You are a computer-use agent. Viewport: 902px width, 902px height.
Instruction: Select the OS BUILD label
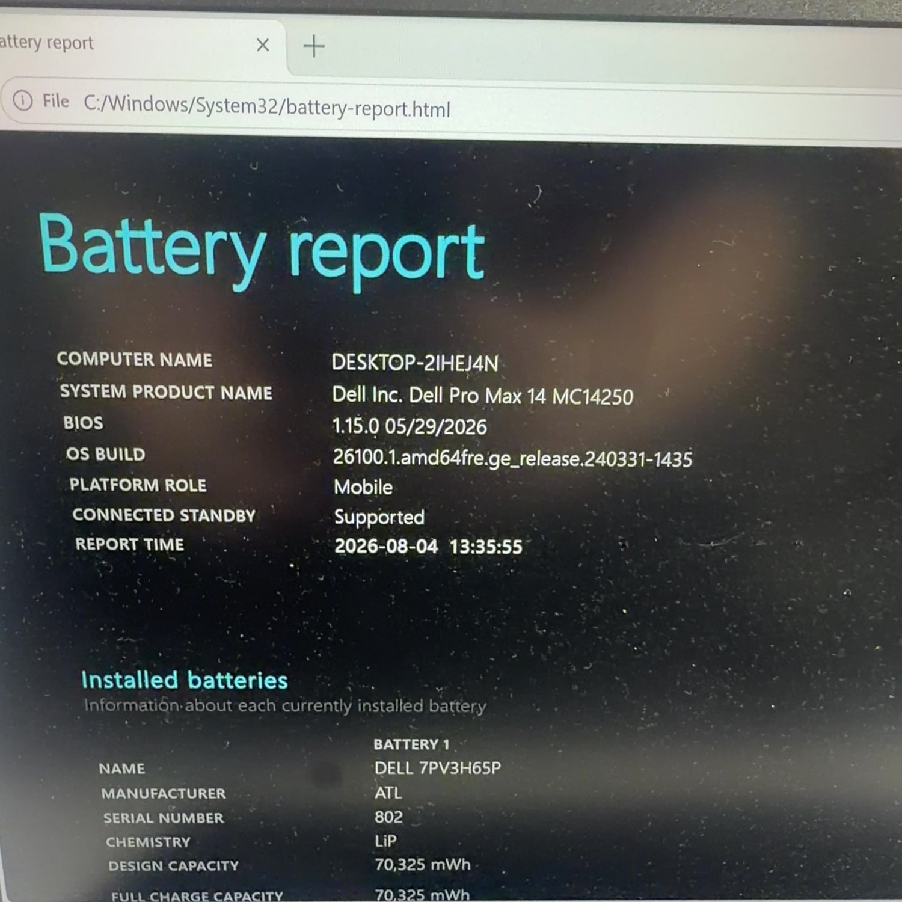point(106,454)
